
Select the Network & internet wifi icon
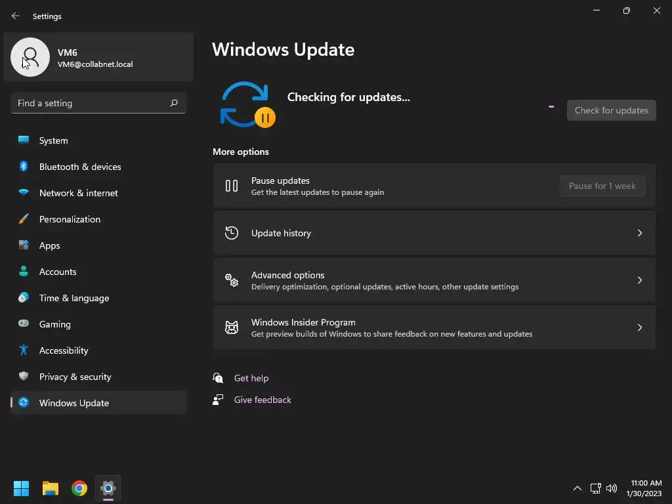point(24,192)
